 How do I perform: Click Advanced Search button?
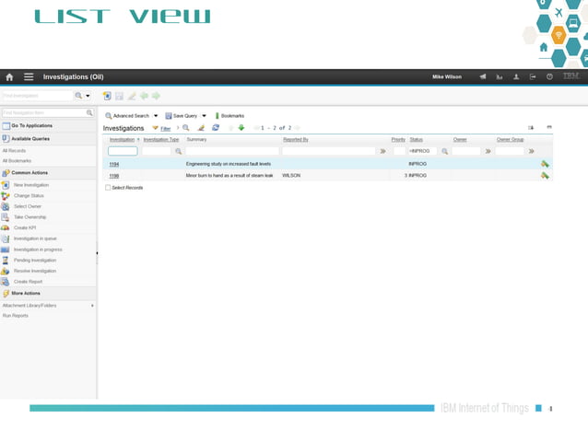[127, 116]
